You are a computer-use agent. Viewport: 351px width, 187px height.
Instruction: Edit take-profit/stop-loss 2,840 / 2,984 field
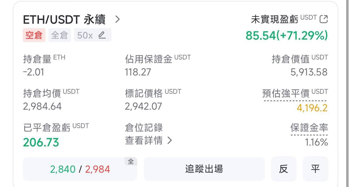click(80, 169)
